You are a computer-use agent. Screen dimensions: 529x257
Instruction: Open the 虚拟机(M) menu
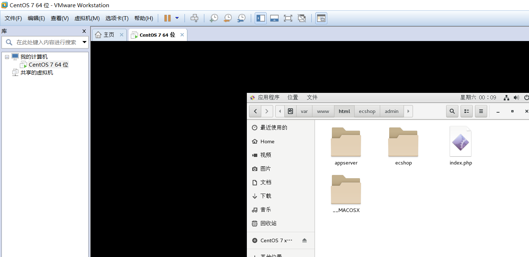[x=87, y=18]
